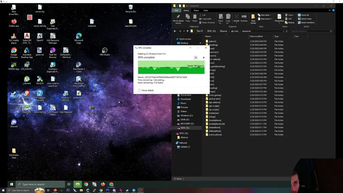Image resolution: width=343 pixels, height=193 pixels.
Task: Select Old Firefox Data folder on desktop
Action: [x=14, y=154]
